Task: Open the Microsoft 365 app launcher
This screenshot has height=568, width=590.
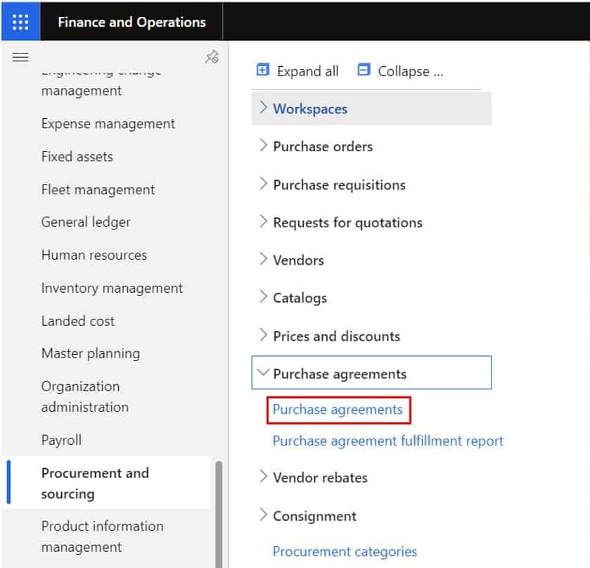Action: coord(20,21)
